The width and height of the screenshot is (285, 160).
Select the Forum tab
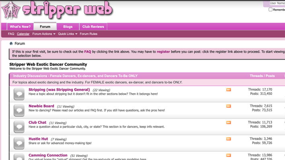pos(45,27)
